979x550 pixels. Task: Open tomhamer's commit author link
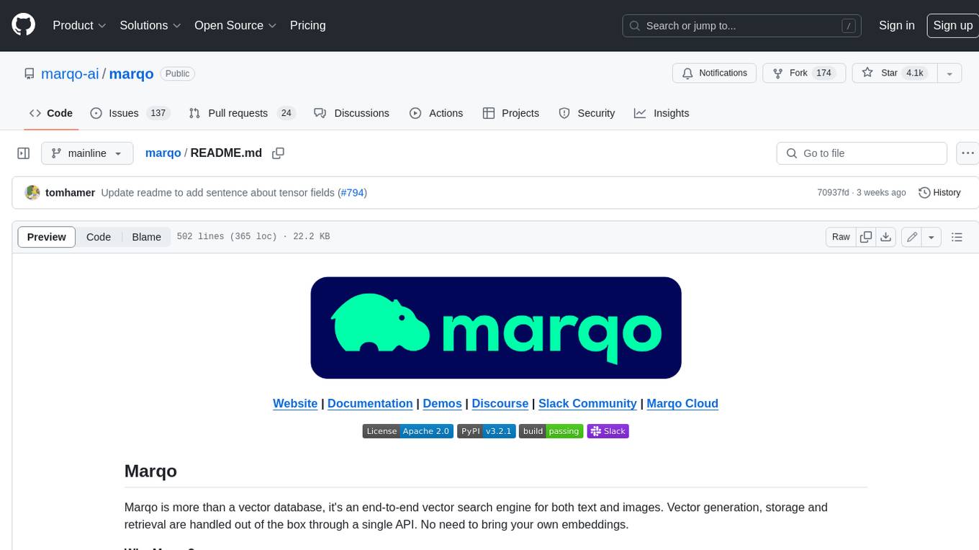tap(70, 193)
